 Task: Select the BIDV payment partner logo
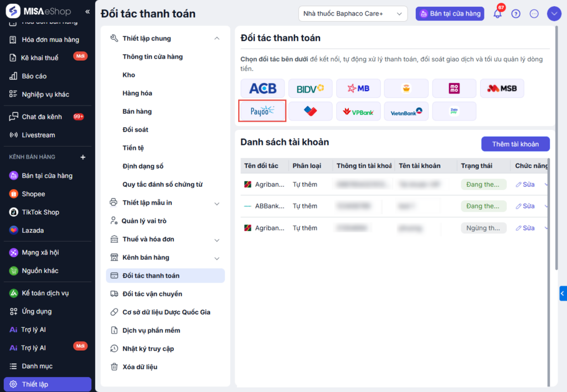310,88
